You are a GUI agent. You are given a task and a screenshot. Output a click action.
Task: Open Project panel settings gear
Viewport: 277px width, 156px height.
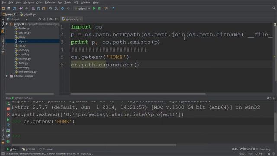click(51, 19)
